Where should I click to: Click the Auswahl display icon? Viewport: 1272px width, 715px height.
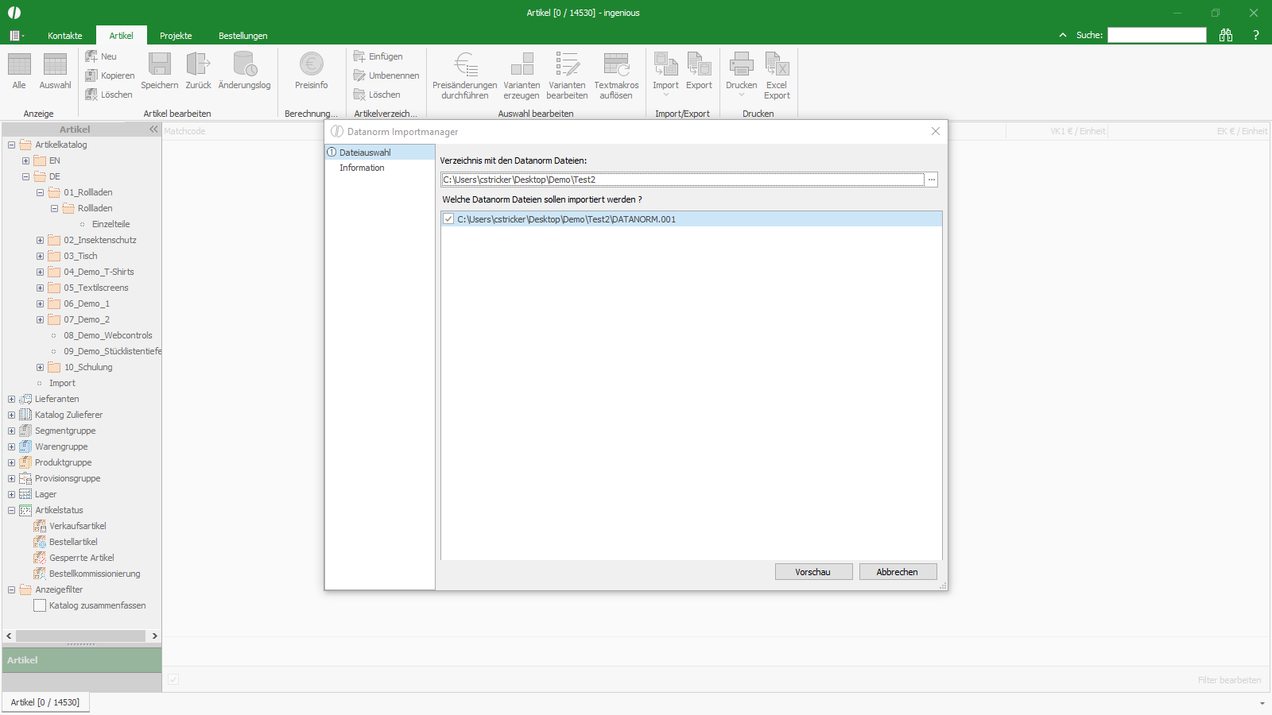click(x=55, y=65)
